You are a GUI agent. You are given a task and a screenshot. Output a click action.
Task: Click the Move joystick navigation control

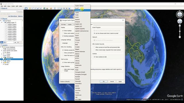tap(180, 21)
